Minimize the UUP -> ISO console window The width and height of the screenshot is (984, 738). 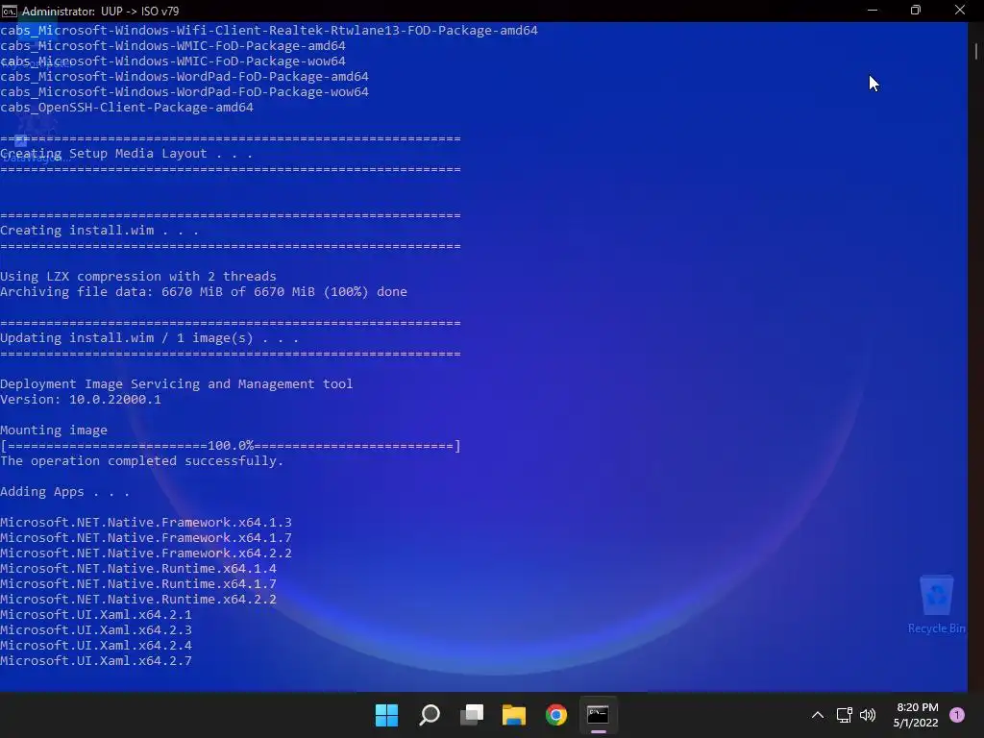click(873, 10)
